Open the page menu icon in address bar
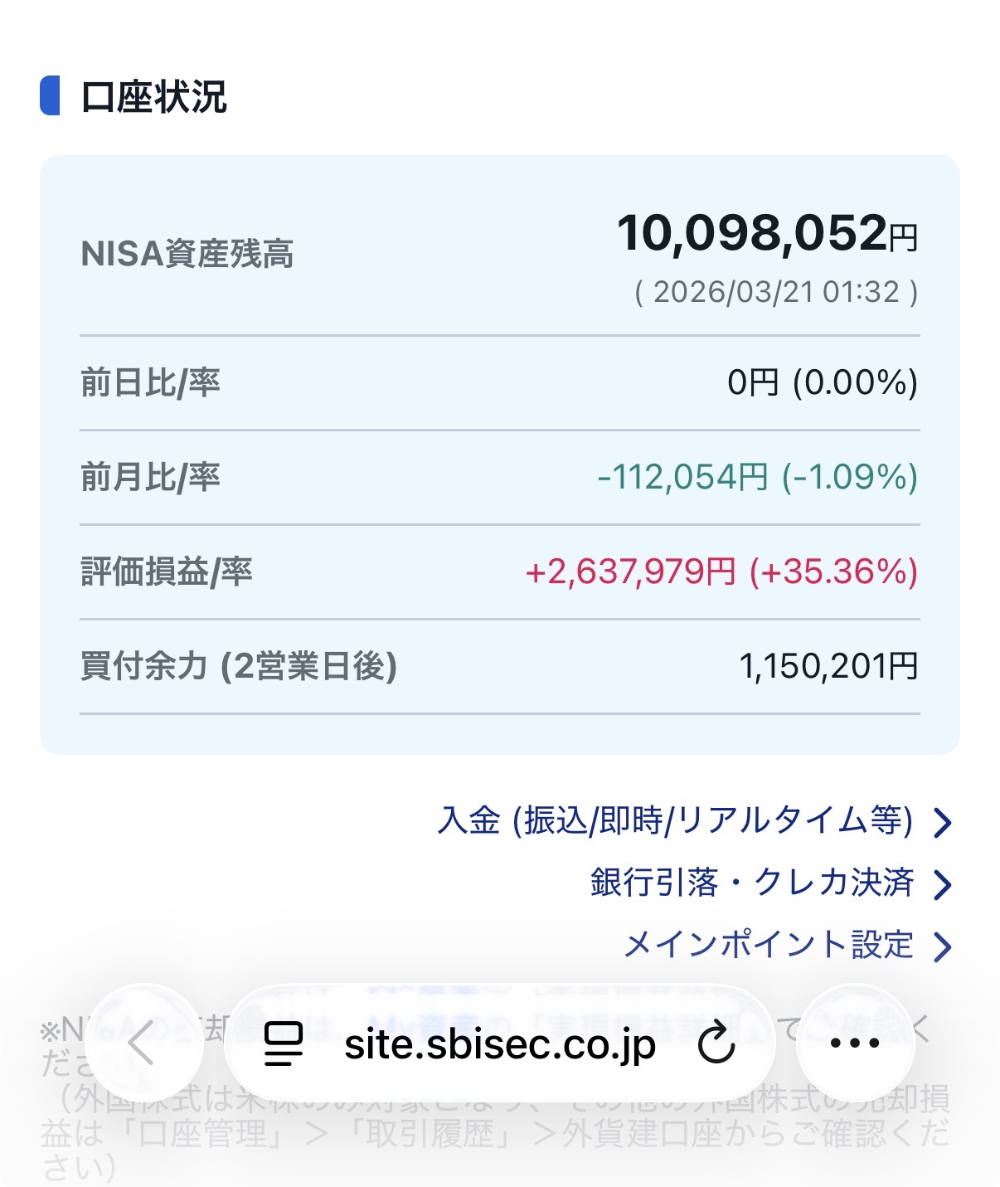The image size is (1000, 1187). [x=284, y=1043]
